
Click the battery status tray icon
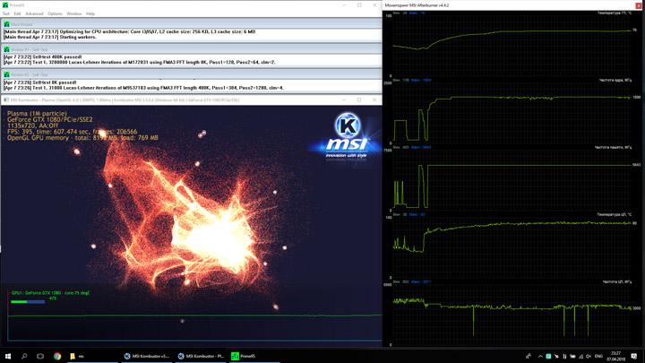click(x=572, y=356)
